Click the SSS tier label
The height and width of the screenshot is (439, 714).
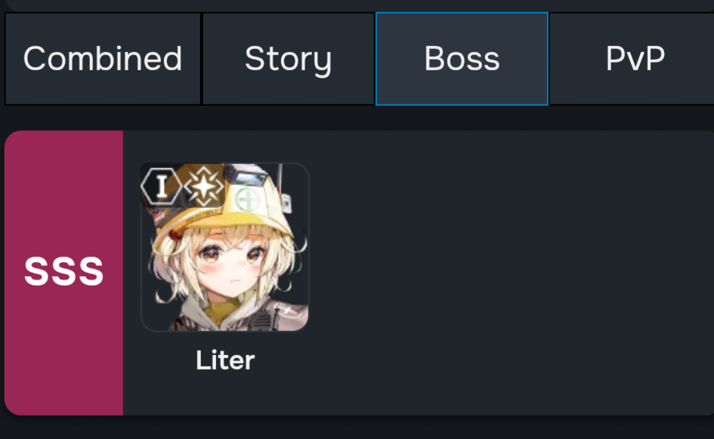pos(63,271)
